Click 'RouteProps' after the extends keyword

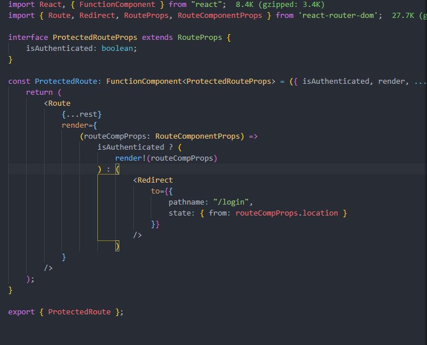(x=200, y=38)
